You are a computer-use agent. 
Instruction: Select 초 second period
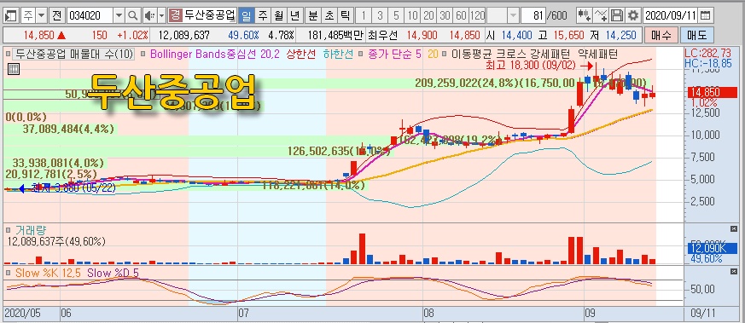[329, 15]
